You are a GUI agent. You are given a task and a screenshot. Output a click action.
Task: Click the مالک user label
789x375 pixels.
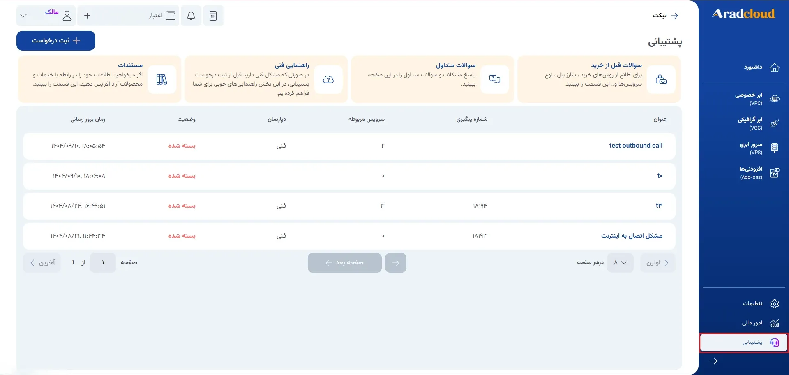[x=52, y=12]
